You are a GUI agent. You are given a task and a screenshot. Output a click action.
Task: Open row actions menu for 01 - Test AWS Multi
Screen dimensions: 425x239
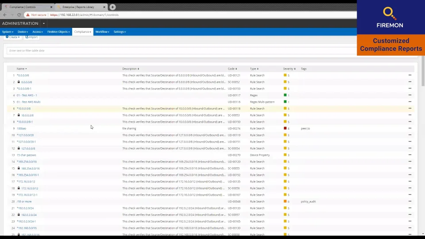click(x=410, y=102)
